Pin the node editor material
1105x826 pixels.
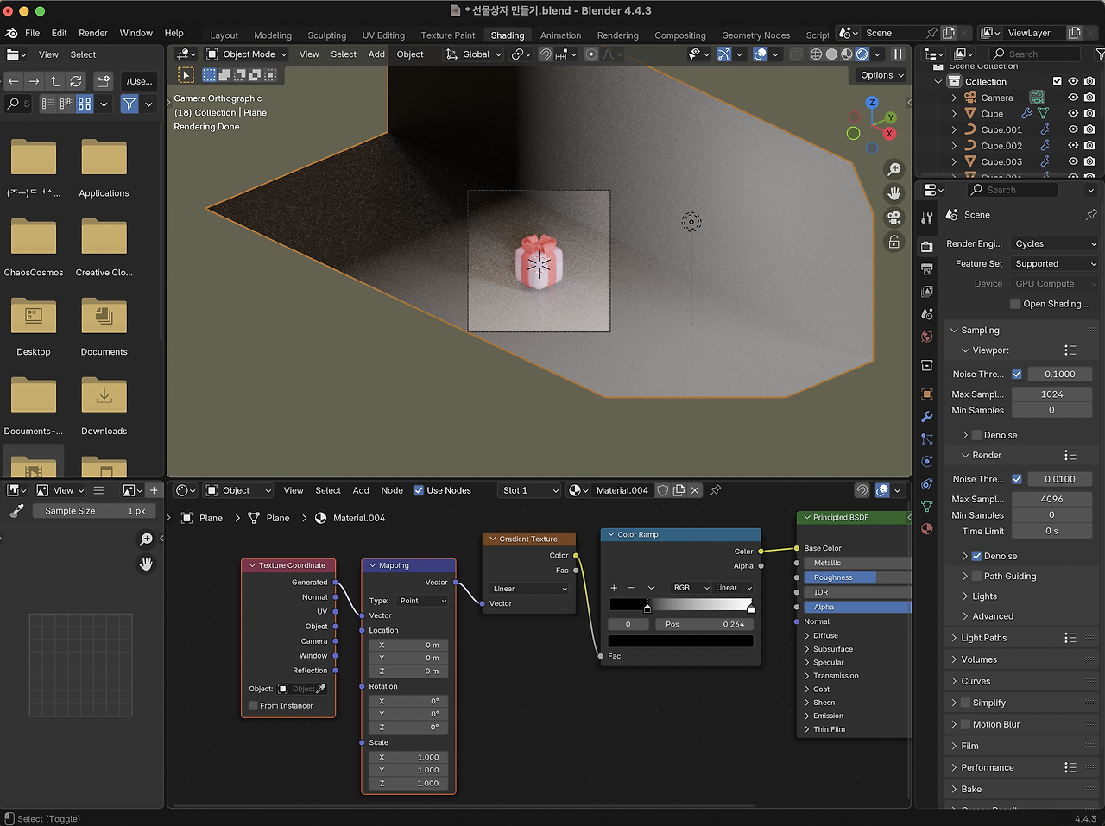coord(716,490)
